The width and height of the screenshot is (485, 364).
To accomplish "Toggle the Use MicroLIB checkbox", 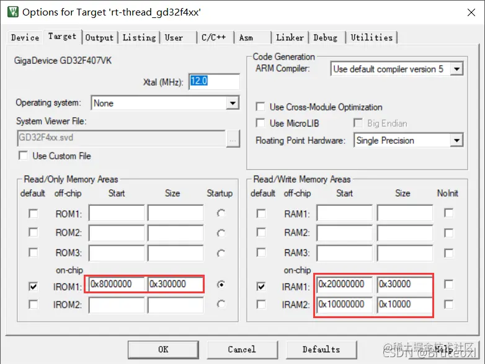I will coord(260,123).
